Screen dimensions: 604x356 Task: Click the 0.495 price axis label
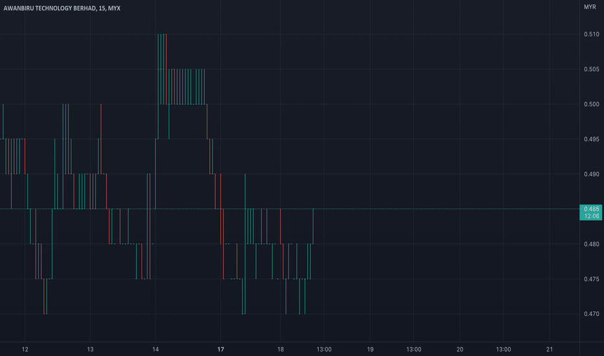coord(591,139)
